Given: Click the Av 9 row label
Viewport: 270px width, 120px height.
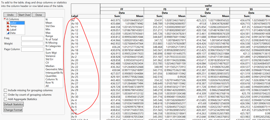Looking at the screenshot, I should pos(74,117).
